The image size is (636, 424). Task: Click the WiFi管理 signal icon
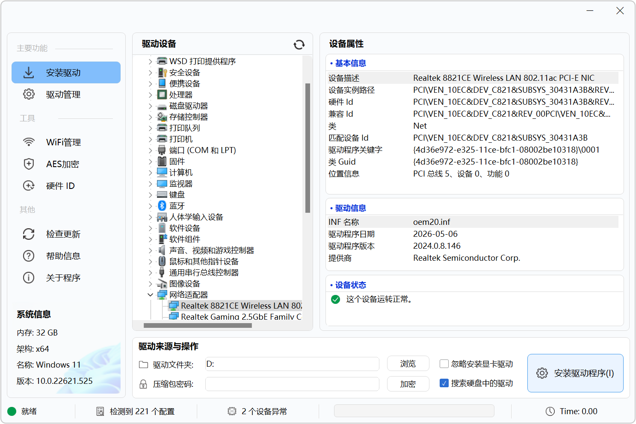pos(29,142)
